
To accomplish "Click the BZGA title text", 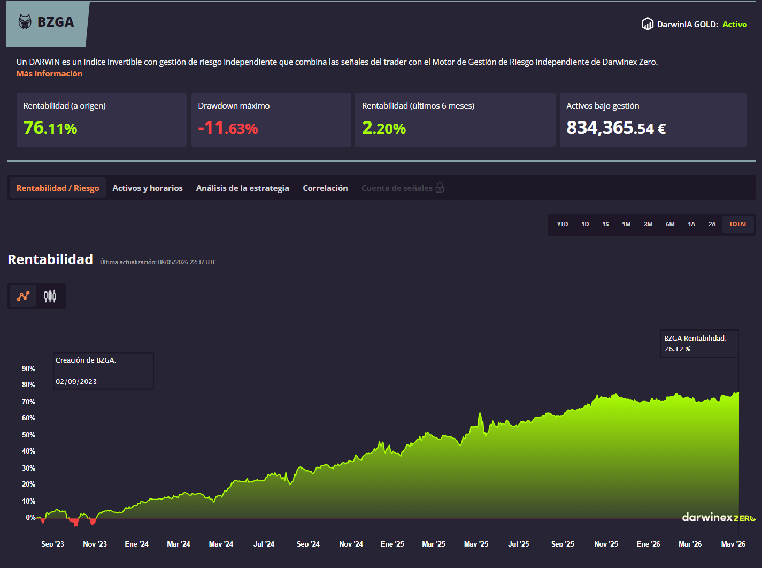I will pyautogui.click(x=56, y=22).
